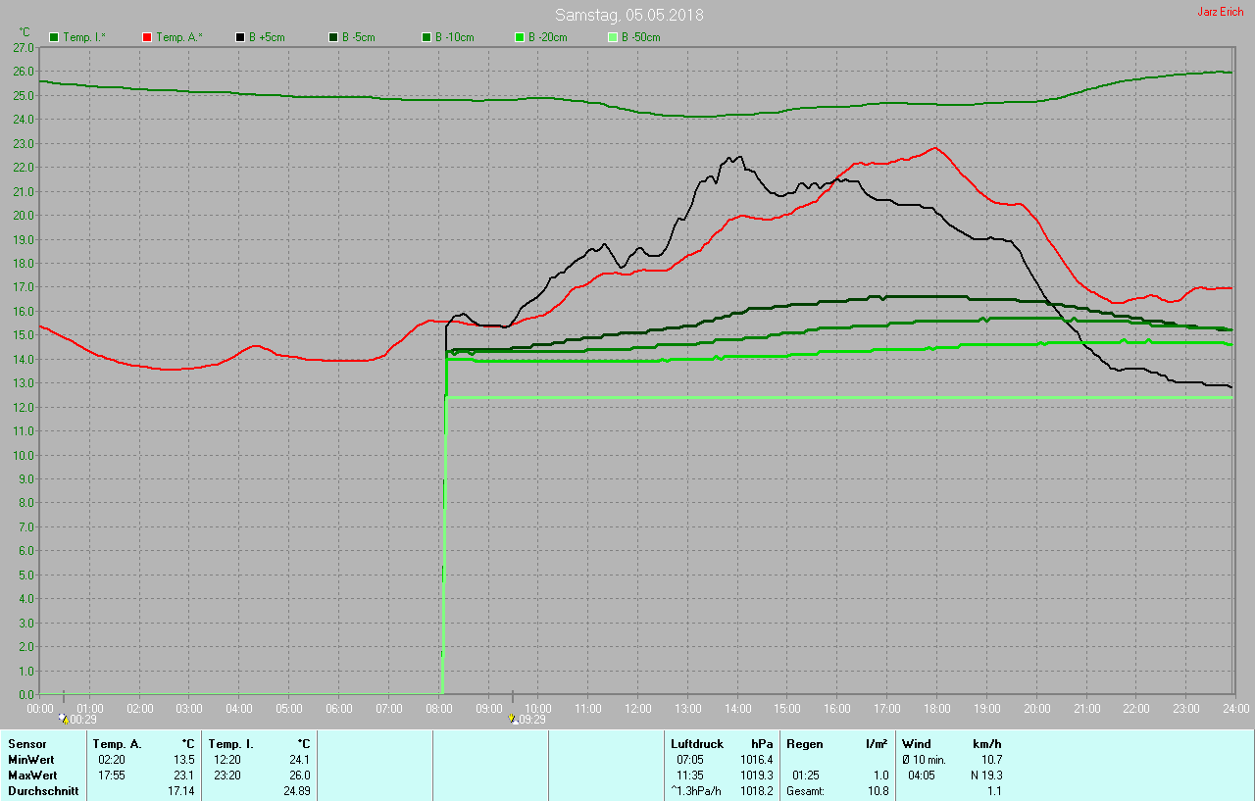The image size is (1255, 801).
Task: Click the '27.0' y-axis label
Action: click(24, 47)
